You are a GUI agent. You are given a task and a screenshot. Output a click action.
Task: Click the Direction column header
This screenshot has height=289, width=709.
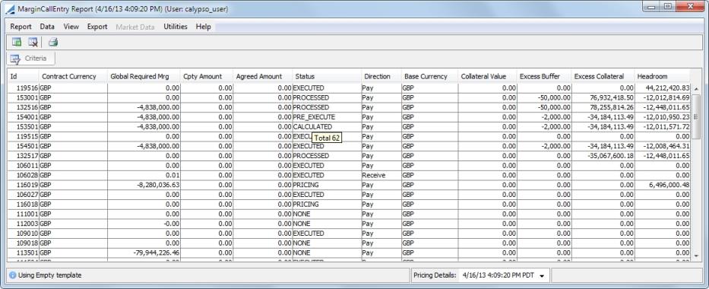point(381,77)
